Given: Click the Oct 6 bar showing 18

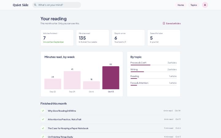Looking at the screenshot, I should (91, 85).
